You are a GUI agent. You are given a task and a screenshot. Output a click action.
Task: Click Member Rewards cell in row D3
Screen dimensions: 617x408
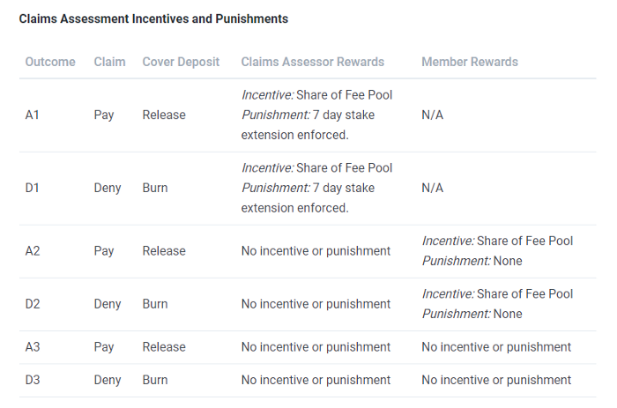[496, 381]
